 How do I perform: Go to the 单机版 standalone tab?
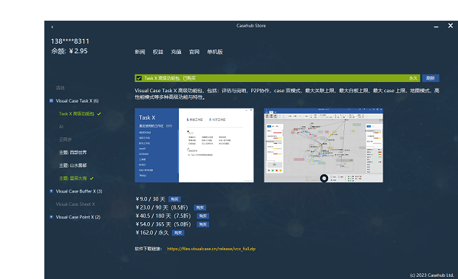coord(215,52)
